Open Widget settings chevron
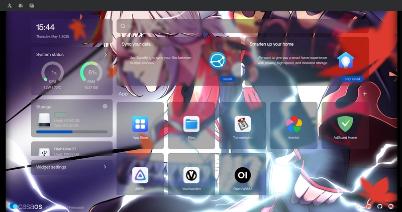The width and height of the screenshot is (402, 212). point(105,167)
